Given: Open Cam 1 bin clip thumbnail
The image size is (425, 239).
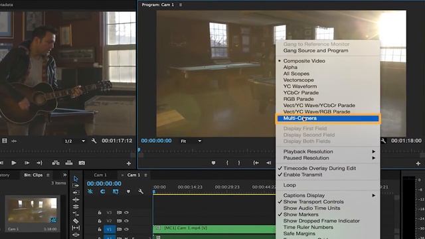Looking at the screenshot, I should (x=33, y=211).
